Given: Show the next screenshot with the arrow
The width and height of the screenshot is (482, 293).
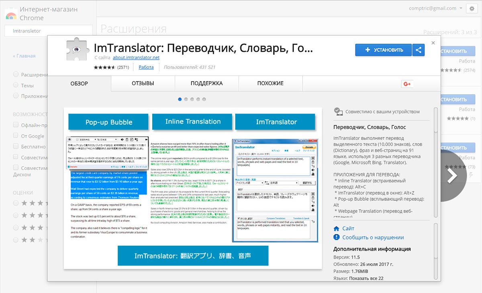Looking at the screenshot, I should click(x=452, y=176).
